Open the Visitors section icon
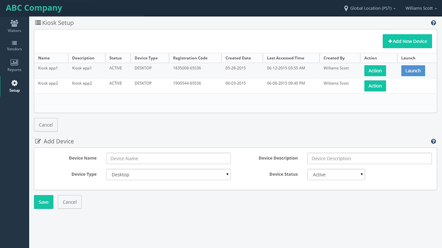Image resolution: width=442 pixels, height=248 pixels. point(14,23)
